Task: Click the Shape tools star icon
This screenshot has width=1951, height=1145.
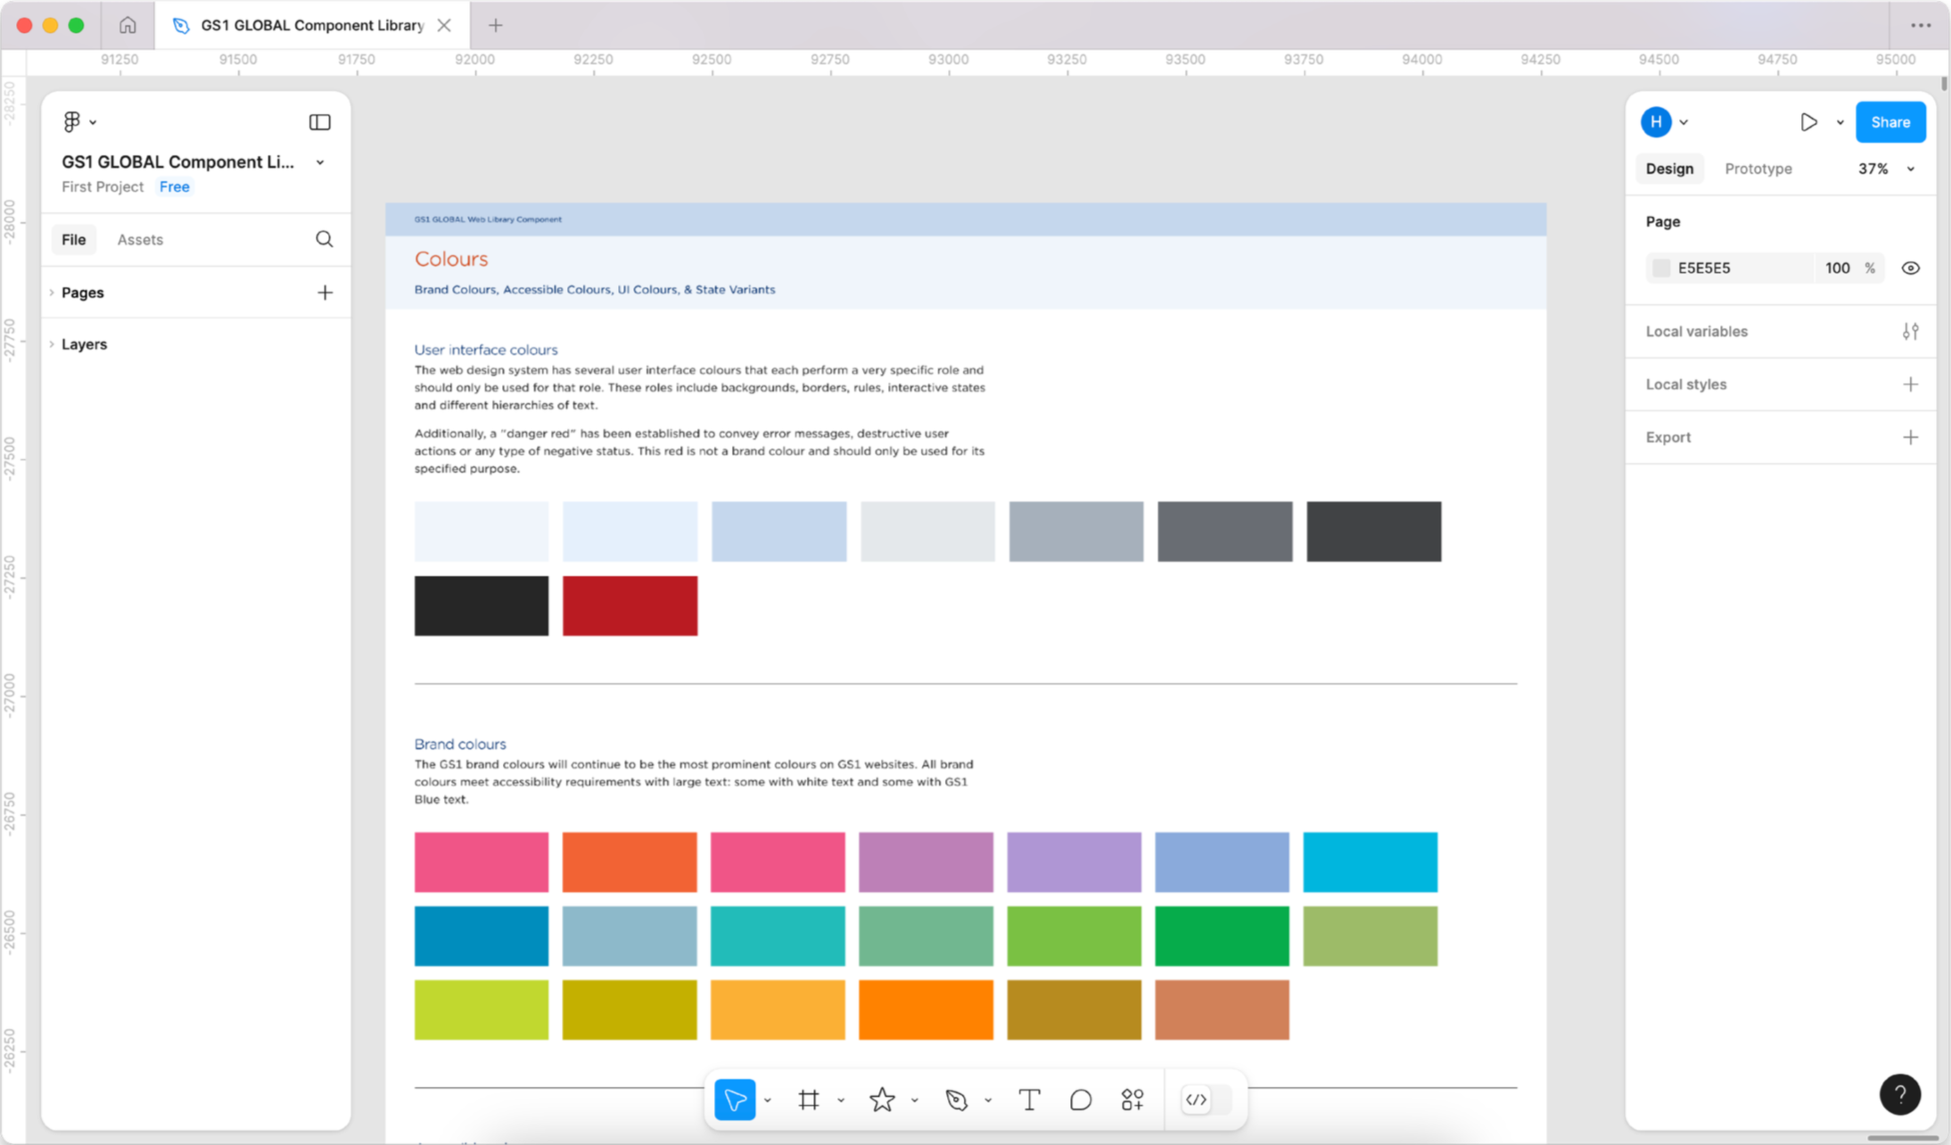Action: click(x=882, y=1100)
